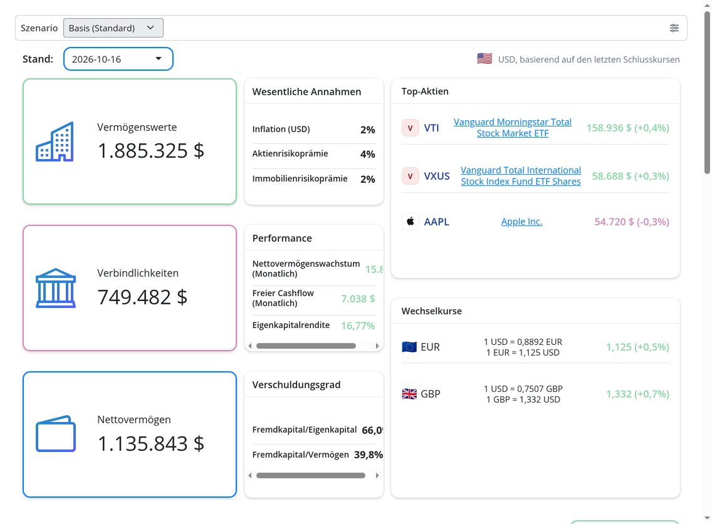The width and height of the screenshot is (727, 524).
Task: Open Vanguard Total International Stock Index link
Action: 521,175
